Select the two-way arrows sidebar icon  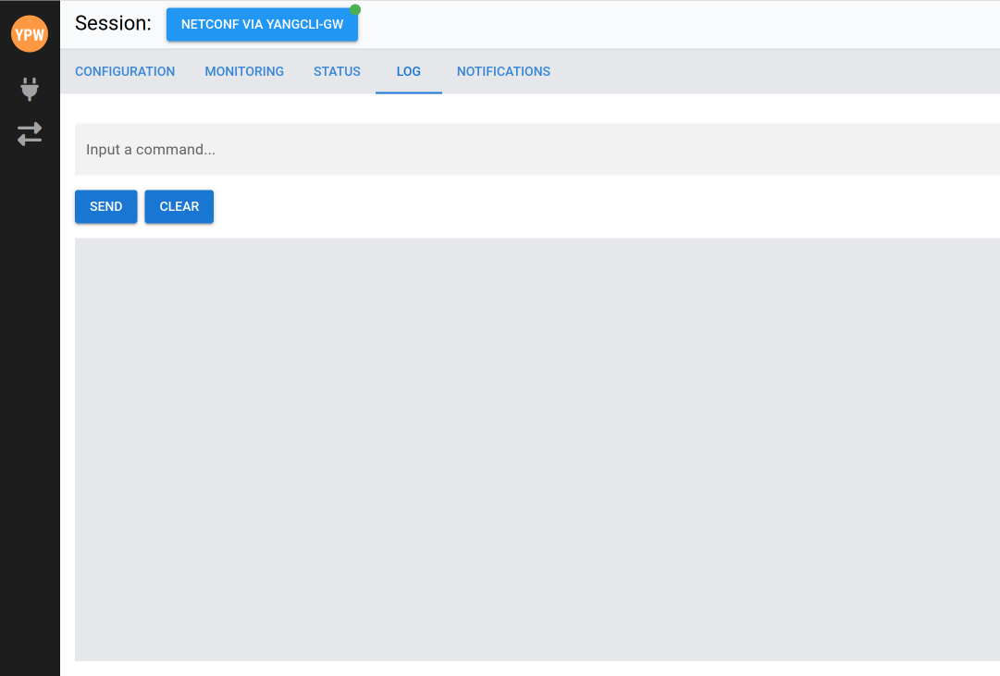pos(30,134)
